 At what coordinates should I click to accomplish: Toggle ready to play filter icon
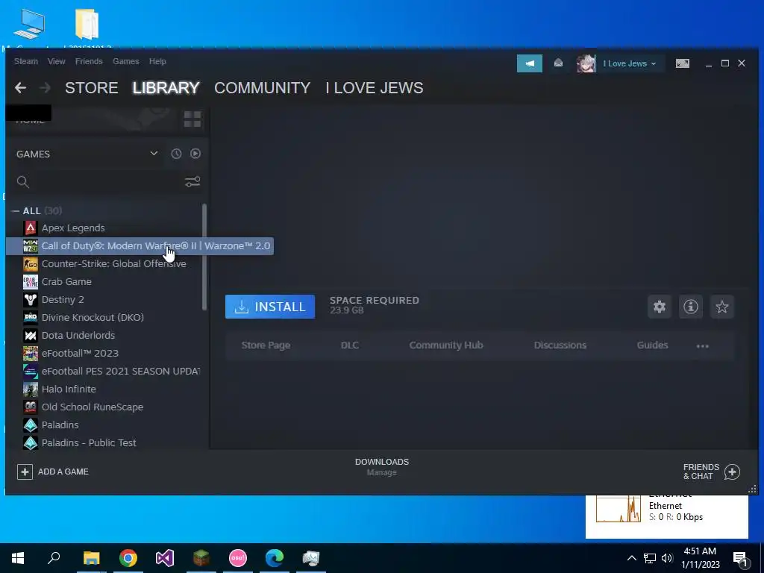click(195, 154)
